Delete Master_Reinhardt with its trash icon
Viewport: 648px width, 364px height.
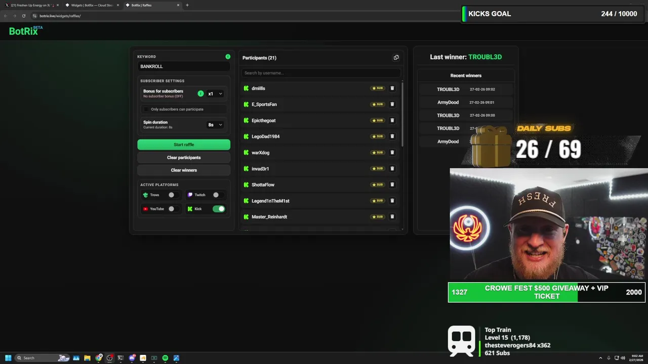coord(392,216)
